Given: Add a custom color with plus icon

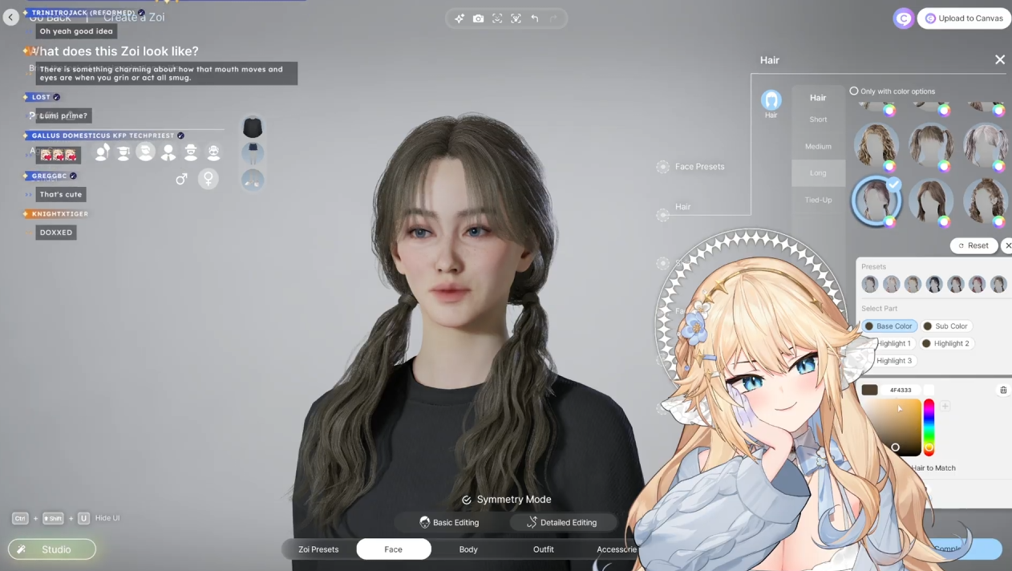Looking at the screenshot, I should (x=945, y=407).
